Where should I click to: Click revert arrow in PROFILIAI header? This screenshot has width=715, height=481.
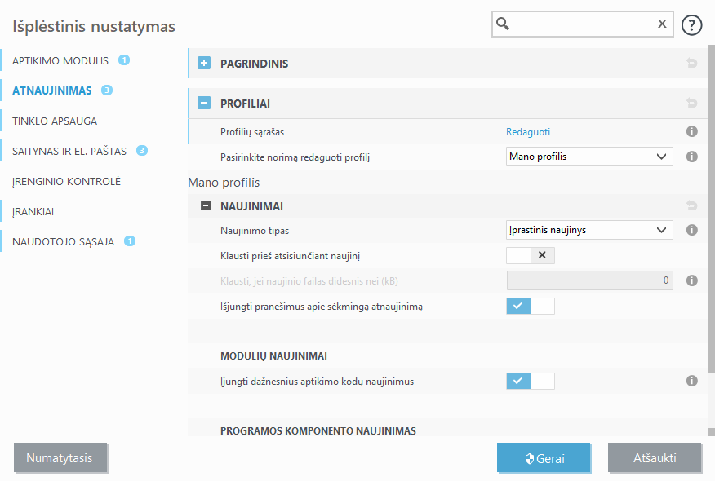point(691,104)
